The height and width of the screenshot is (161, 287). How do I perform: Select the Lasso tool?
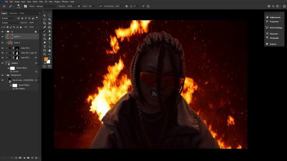click(45, 19)
